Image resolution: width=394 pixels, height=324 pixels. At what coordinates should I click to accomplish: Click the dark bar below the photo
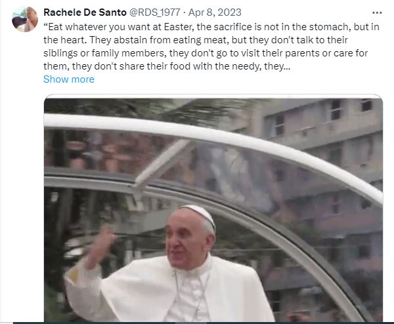(x=204, y=323)
